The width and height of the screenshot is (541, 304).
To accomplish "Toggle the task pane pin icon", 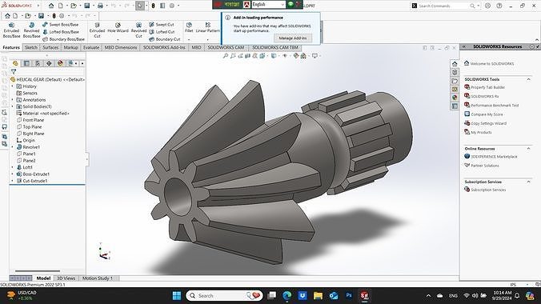I will coord(538,46).
